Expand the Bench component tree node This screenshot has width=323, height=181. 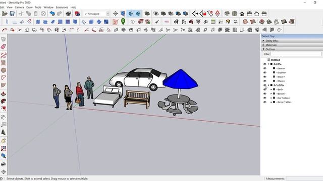271,94
